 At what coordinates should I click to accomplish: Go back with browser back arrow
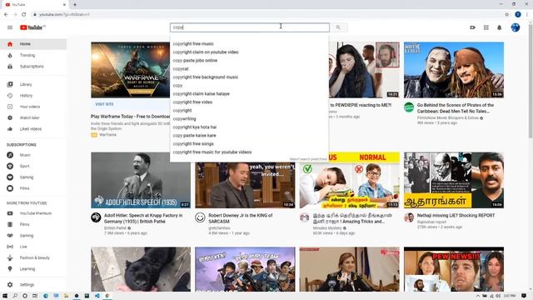coord(6,15)
